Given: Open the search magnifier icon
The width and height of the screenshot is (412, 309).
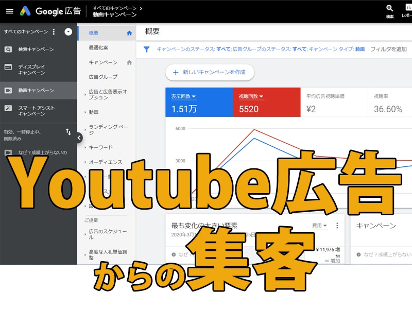Looking at the screenshot, I should [389, 8].
